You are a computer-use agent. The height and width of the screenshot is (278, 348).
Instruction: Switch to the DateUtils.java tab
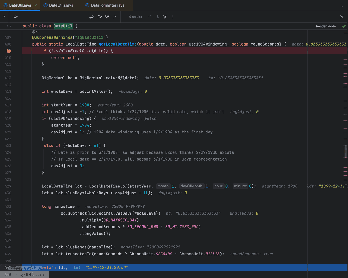(x=58, y=5)
